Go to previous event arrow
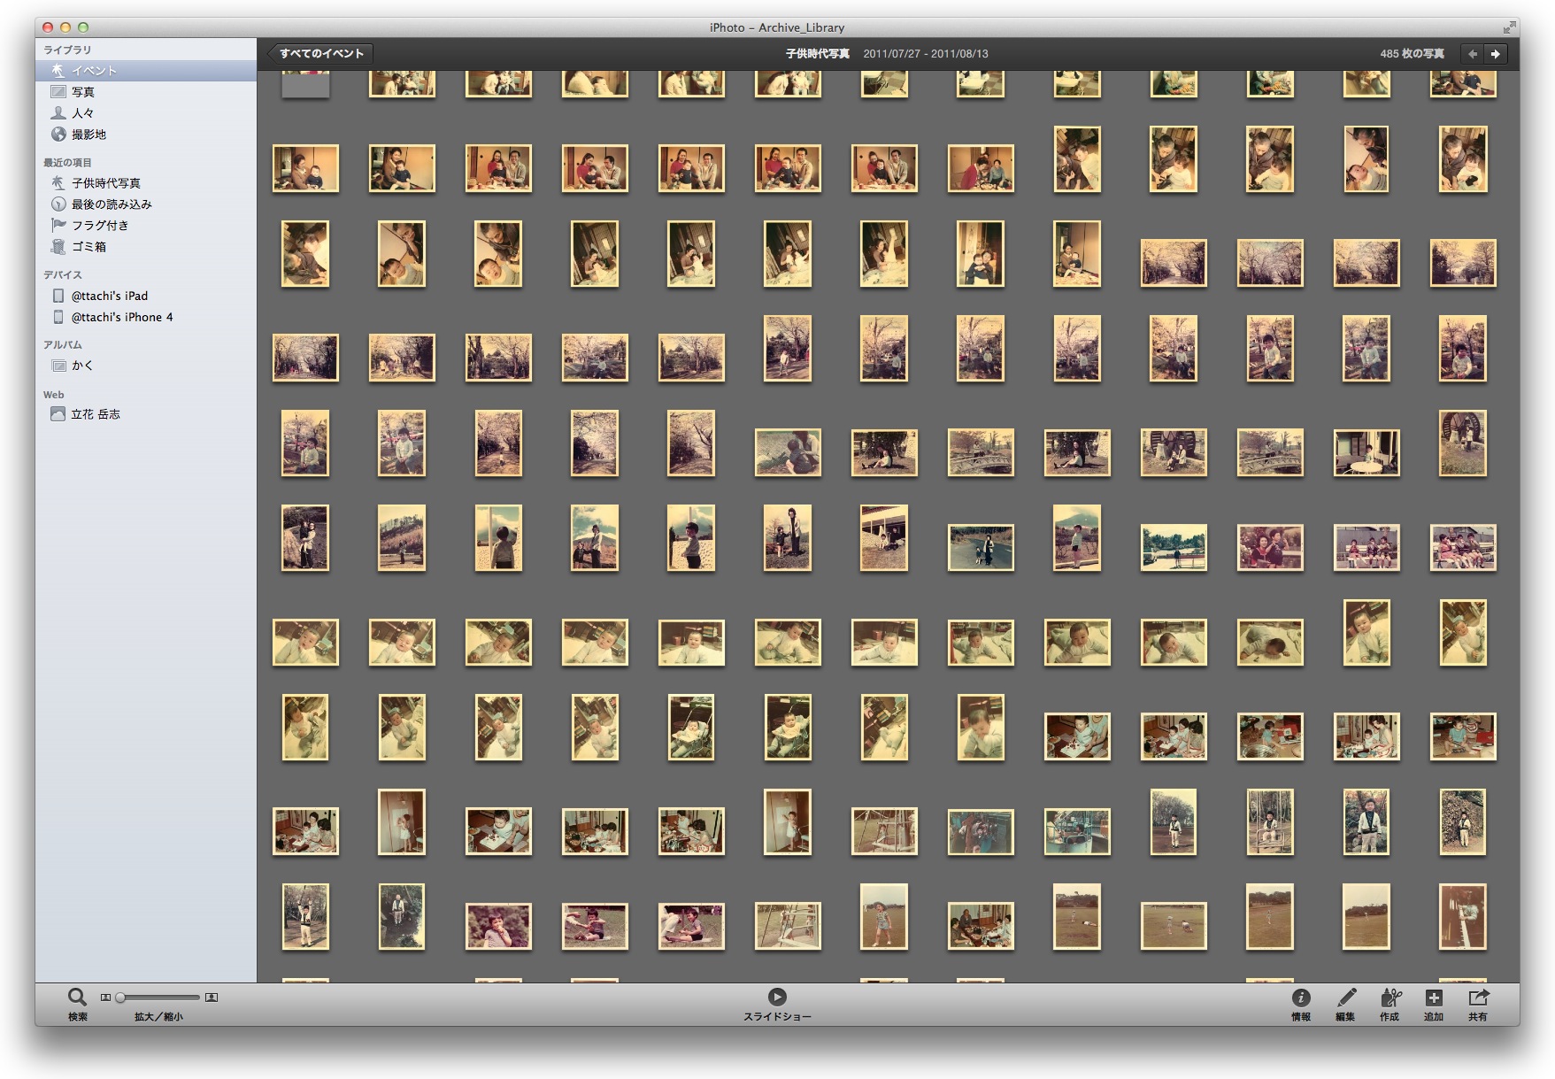This screenshot has width=1555, height=1079. (1472, 54)
